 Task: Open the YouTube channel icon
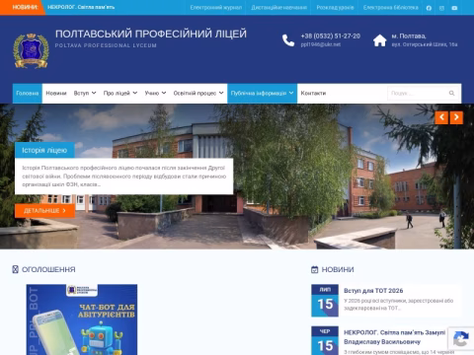[454, 8]
